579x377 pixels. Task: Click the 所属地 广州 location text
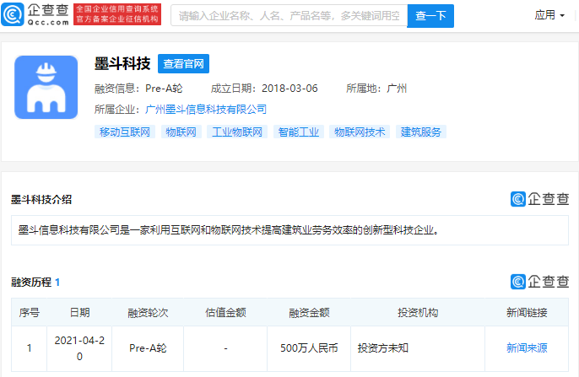coord(376,89)
